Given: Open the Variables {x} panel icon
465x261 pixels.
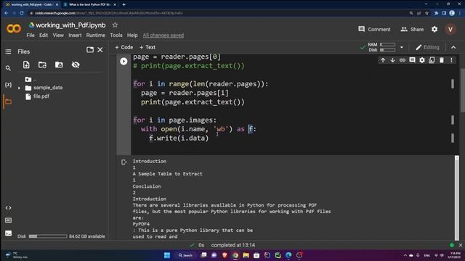Looking at the screenshot, I should point(8,85).
